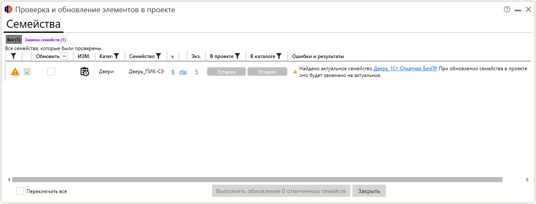Open the category column filter
This screenshot has width=536, height=204.
[116, 56]
